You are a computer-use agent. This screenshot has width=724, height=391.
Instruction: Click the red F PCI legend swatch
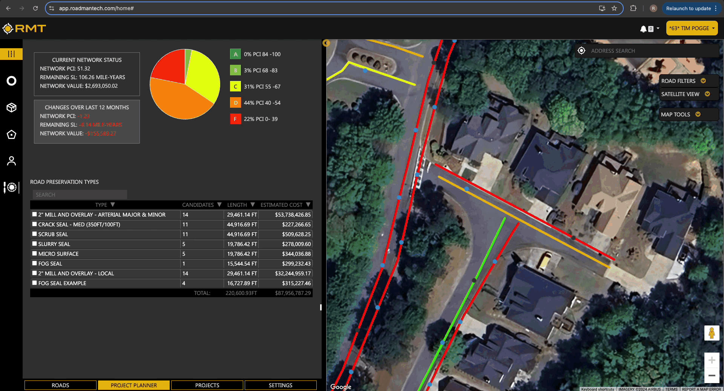point(235,119)
